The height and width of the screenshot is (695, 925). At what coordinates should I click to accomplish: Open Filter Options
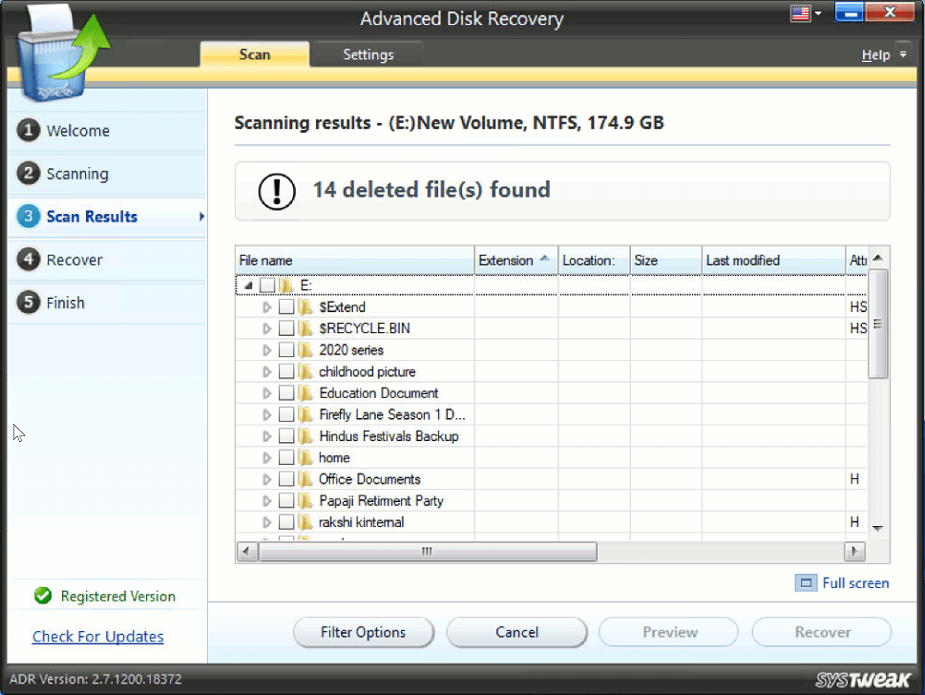click(x=363, y=632)
